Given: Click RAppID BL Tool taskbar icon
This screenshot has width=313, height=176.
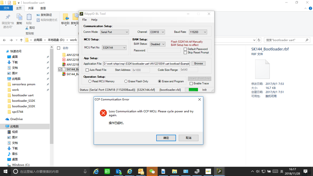Looking at the screenshot, I should (219, 171).
